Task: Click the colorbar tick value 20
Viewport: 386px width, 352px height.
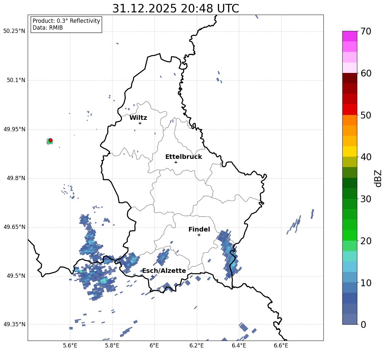Action: click(x=366, y=241)
